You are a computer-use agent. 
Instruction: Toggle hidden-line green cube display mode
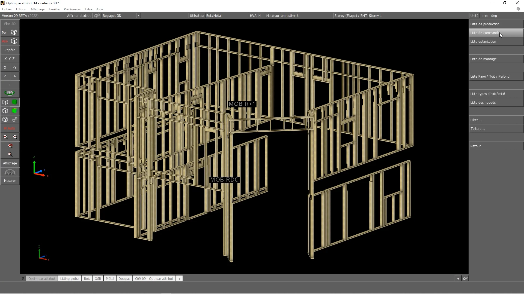[x=15, y=111]
